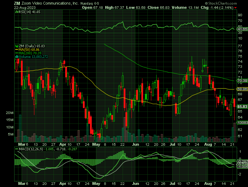Screen dimensions: 248x187
Task: Click the Jul label on price panel axis
Action: 173,144
